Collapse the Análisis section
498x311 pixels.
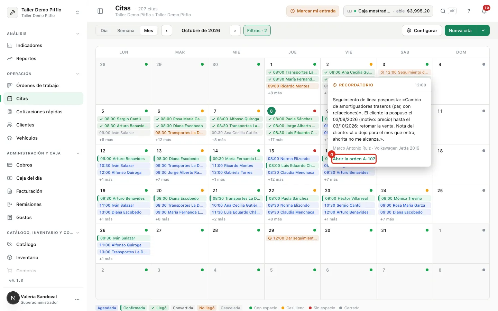pyautogui.click(x=78, y=34)
